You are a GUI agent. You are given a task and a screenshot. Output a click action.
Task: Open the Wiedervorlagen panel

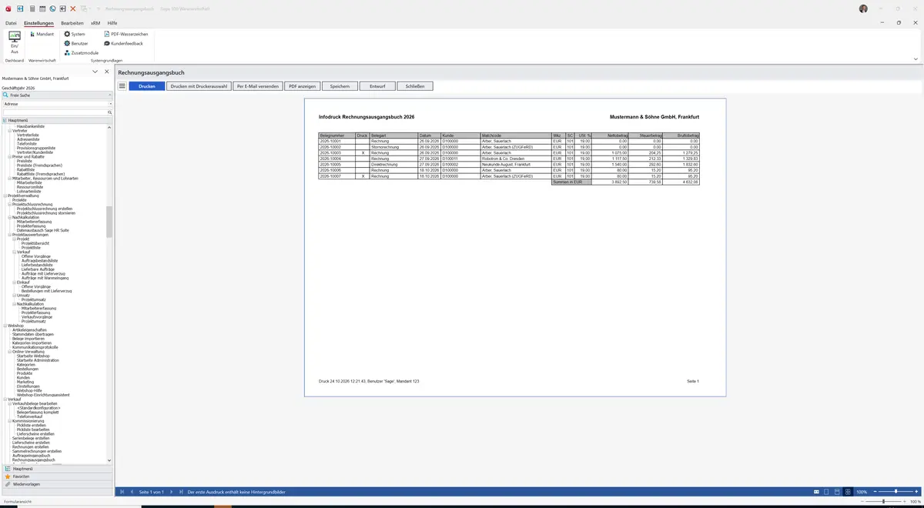point(58,484)
